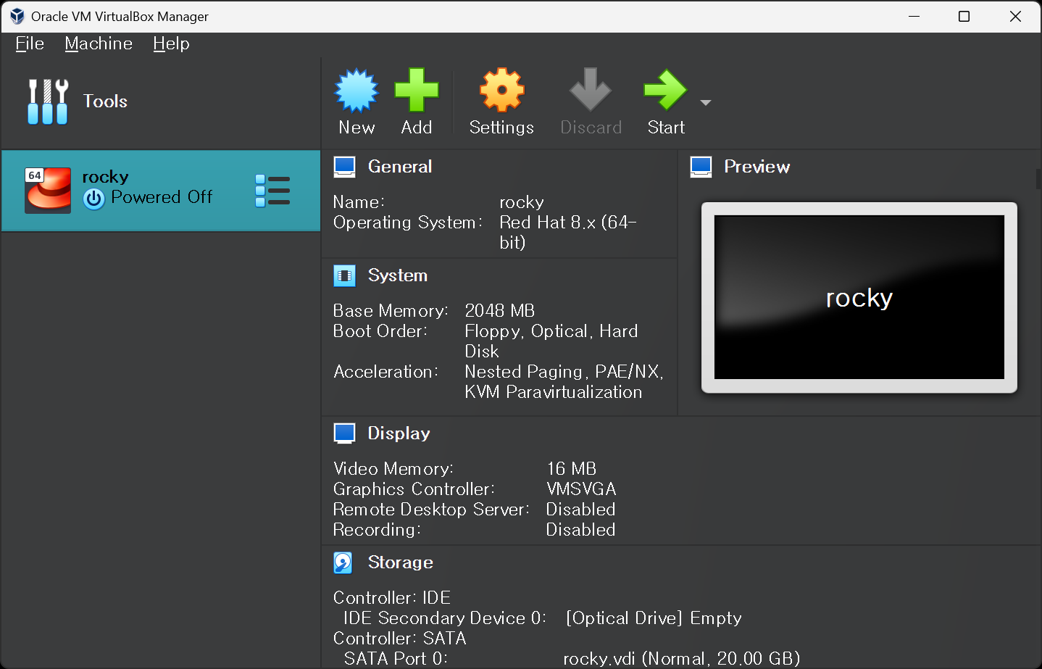This screenshot has width=1042, height=669.
Task: Click the rocky preview thumbnail
Action: 859,297
